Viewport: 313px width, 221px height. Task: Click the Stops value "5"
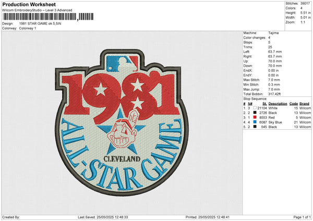(269, 42)
